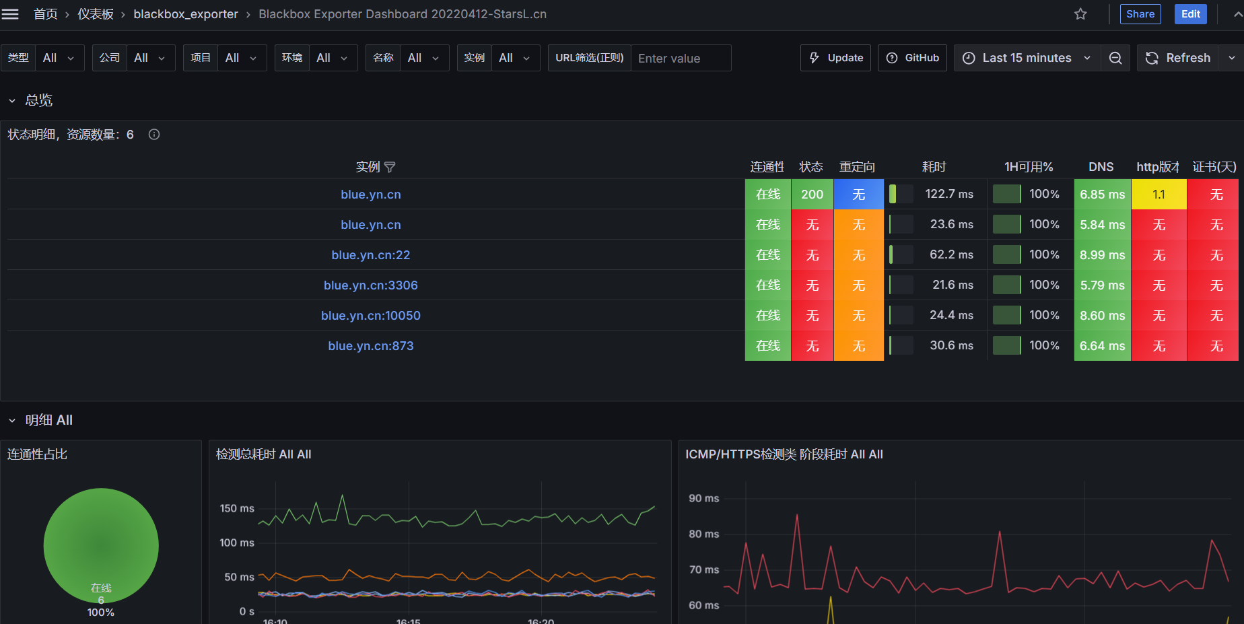Focus the URL筛选 Enter value field
The height and width of the screenshot is (624, 1244).
point(681,58)
